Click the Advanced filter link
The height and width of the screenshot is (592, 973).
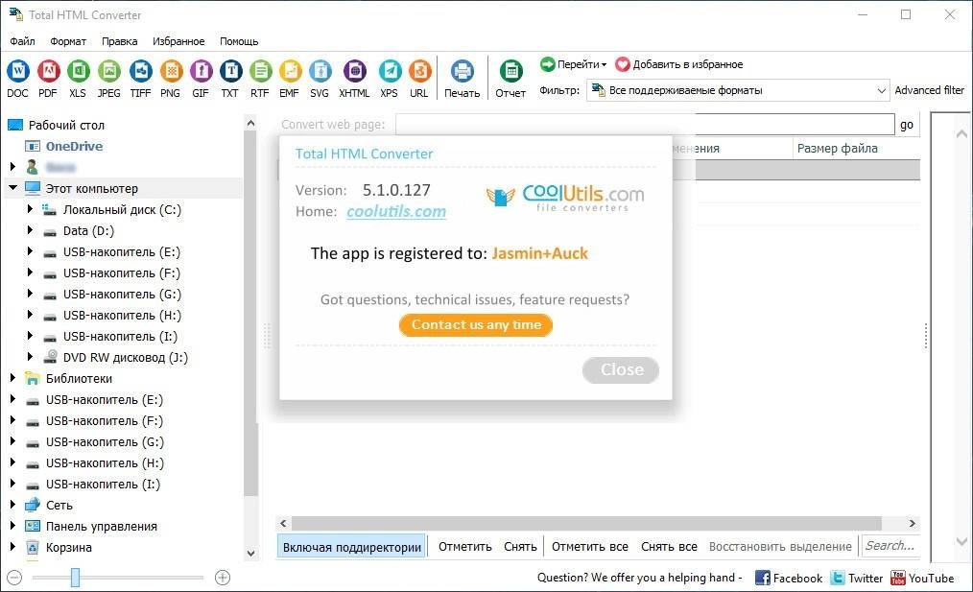tap(929, 90)
